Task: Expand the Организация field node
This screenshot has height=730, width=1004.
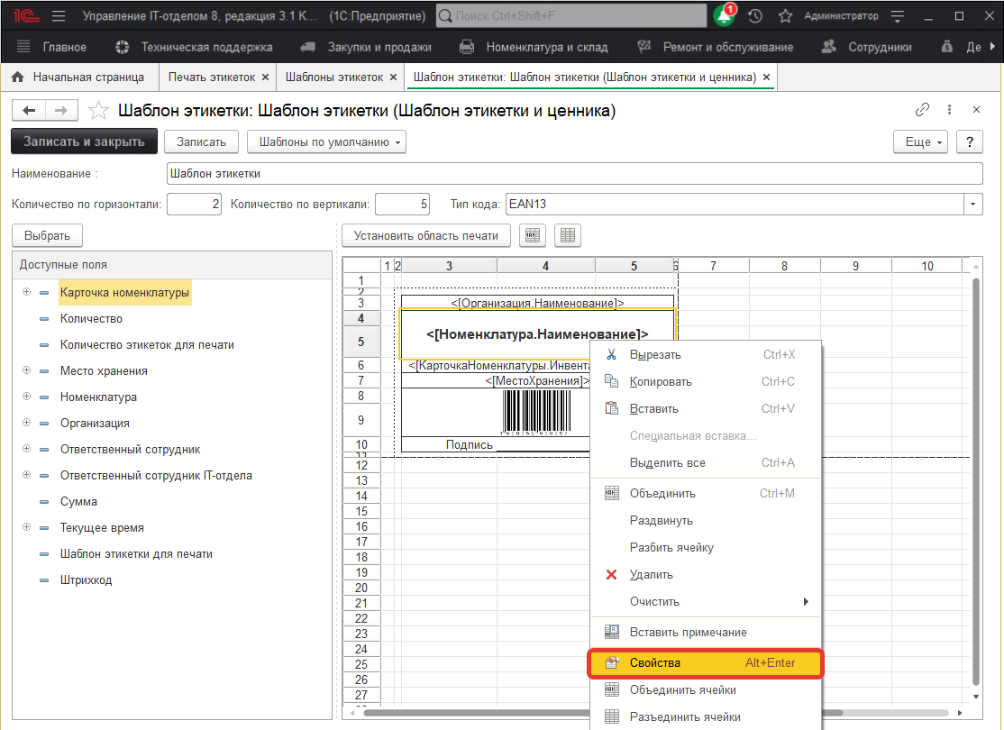Action: coord(27,423)
